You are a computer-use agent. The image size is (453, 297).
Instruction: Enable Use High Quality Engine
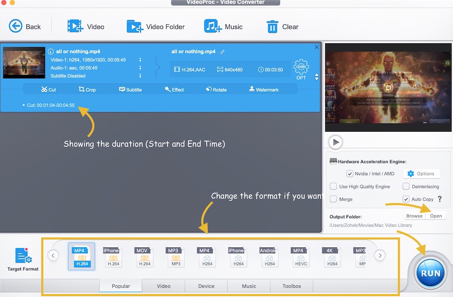click(x=333, y=187)
